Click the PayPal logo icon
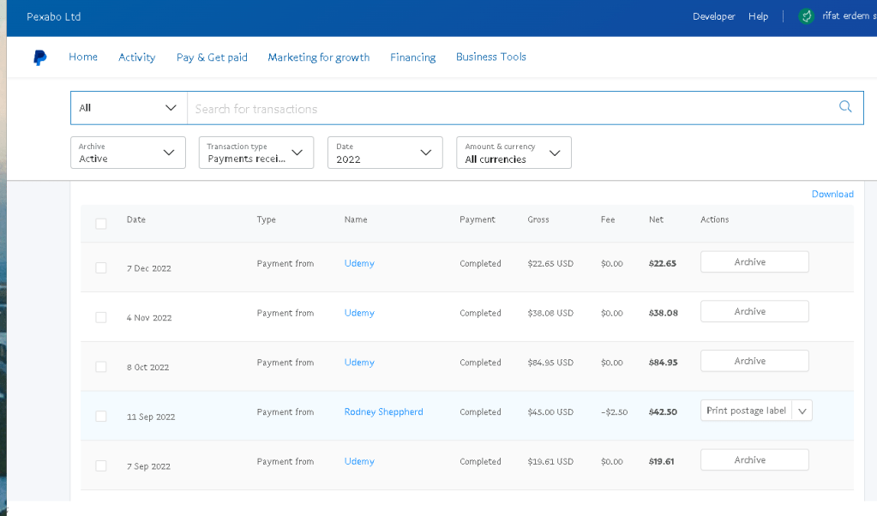 (39, 57)
